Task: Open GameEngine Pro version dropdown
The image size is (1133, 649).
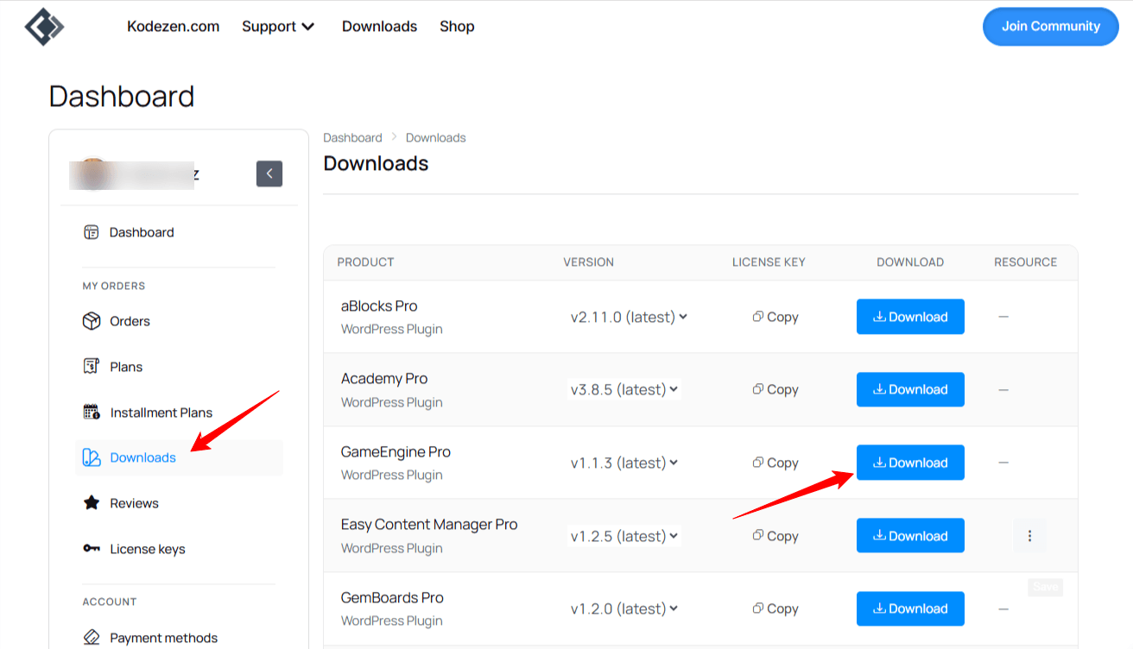Action: (624, 463)
